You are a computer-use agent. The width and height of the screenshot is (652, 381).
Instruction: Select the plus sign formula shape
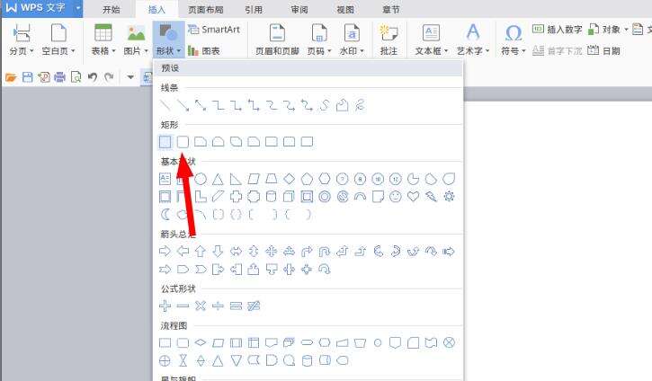tap(165, 306)
